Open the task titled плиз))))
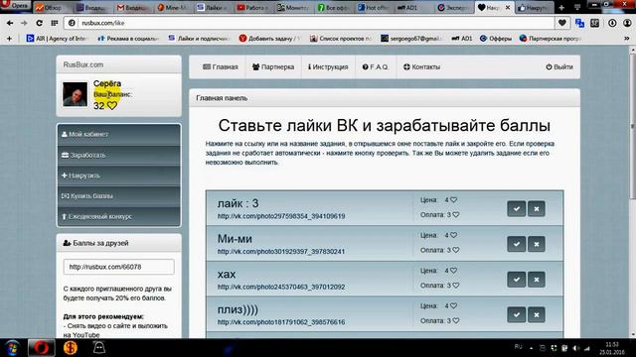Screen dimensions: 636x357 (x=238, y=309)
